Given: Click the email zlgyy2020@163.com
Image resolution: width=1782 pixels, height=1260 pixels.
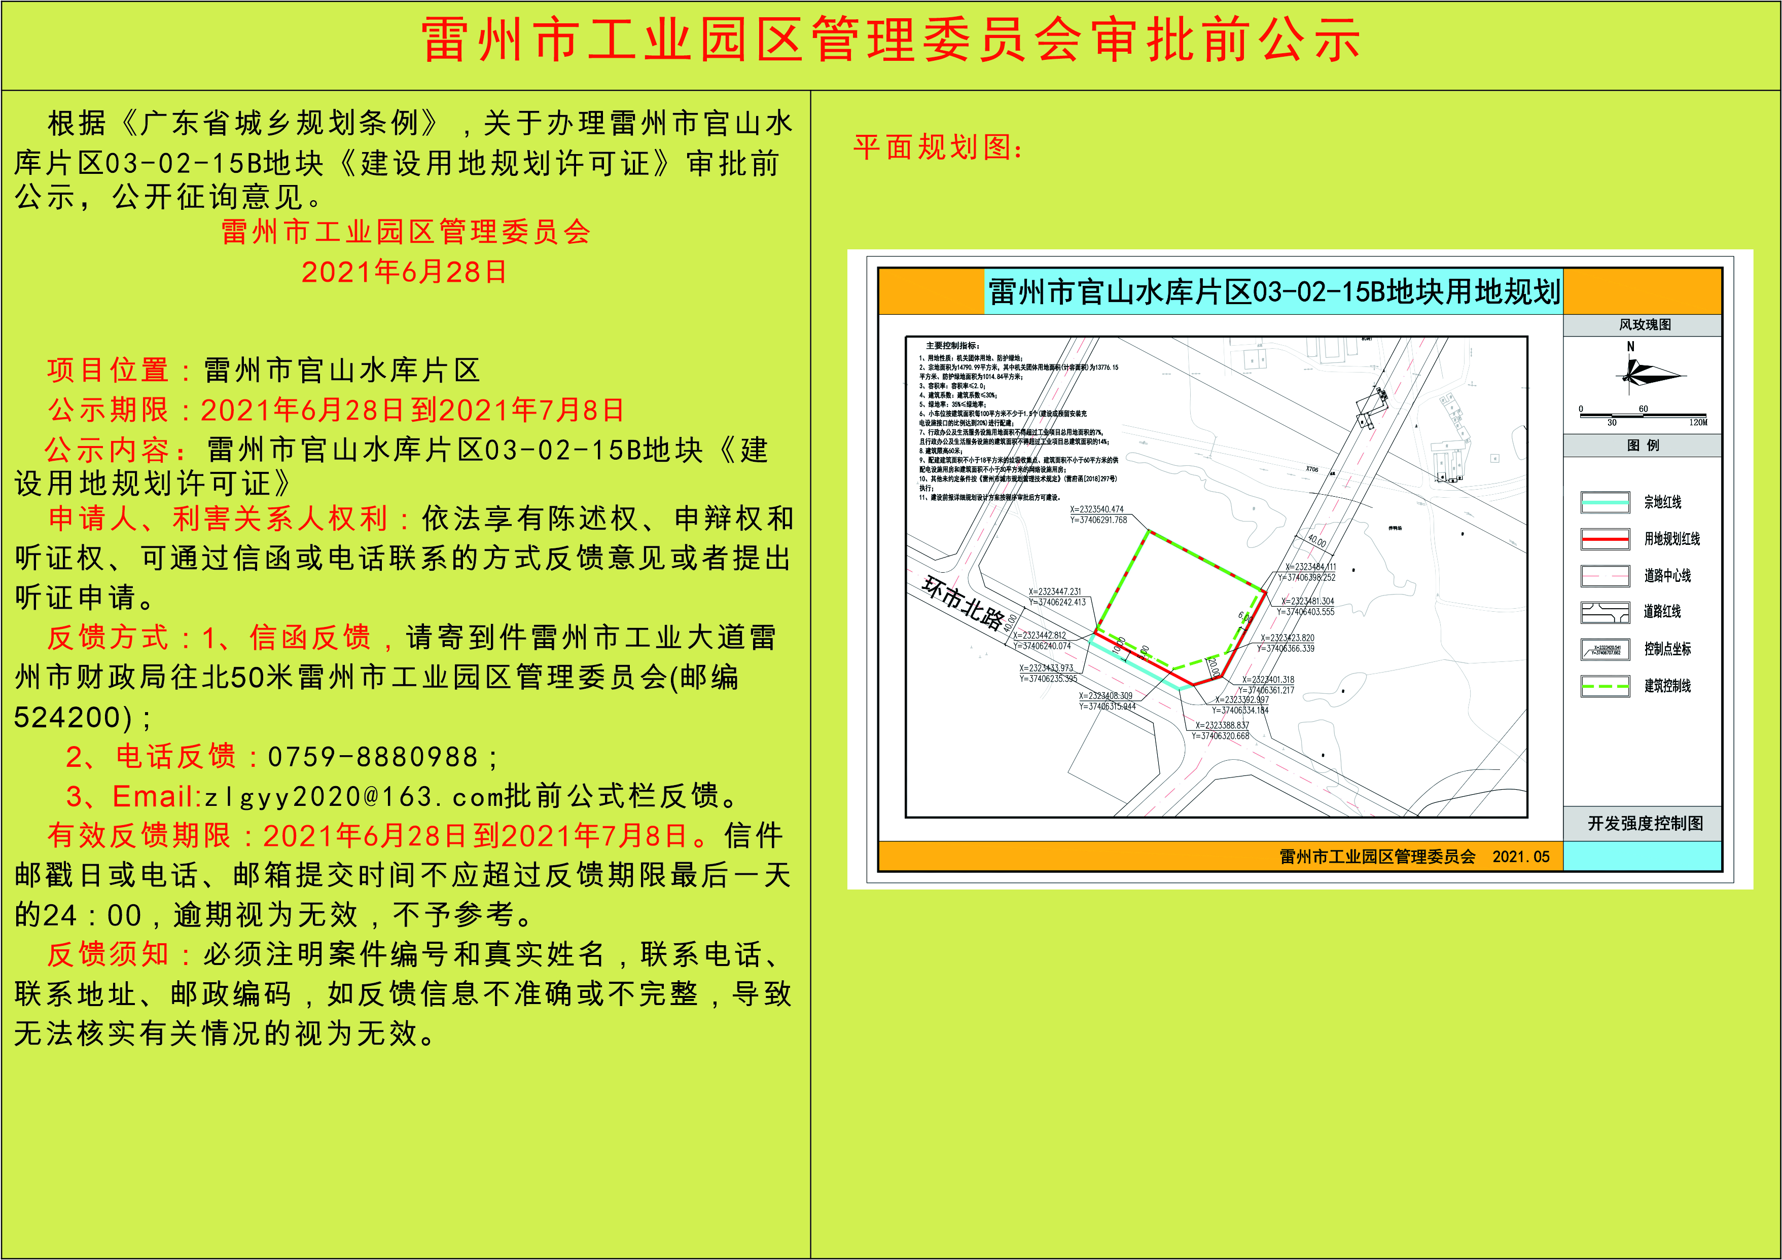Looking at the screenshot, I should tap(353, 796).
